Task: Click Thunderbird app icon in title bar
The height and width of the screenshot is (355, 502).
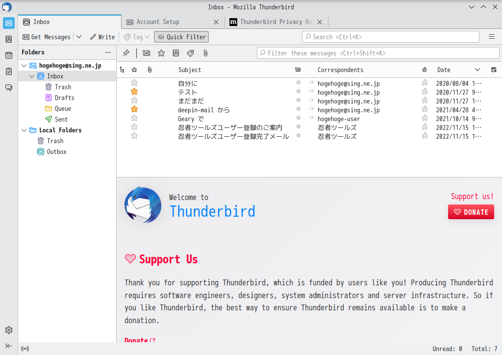Action: (x=7, y=7)
